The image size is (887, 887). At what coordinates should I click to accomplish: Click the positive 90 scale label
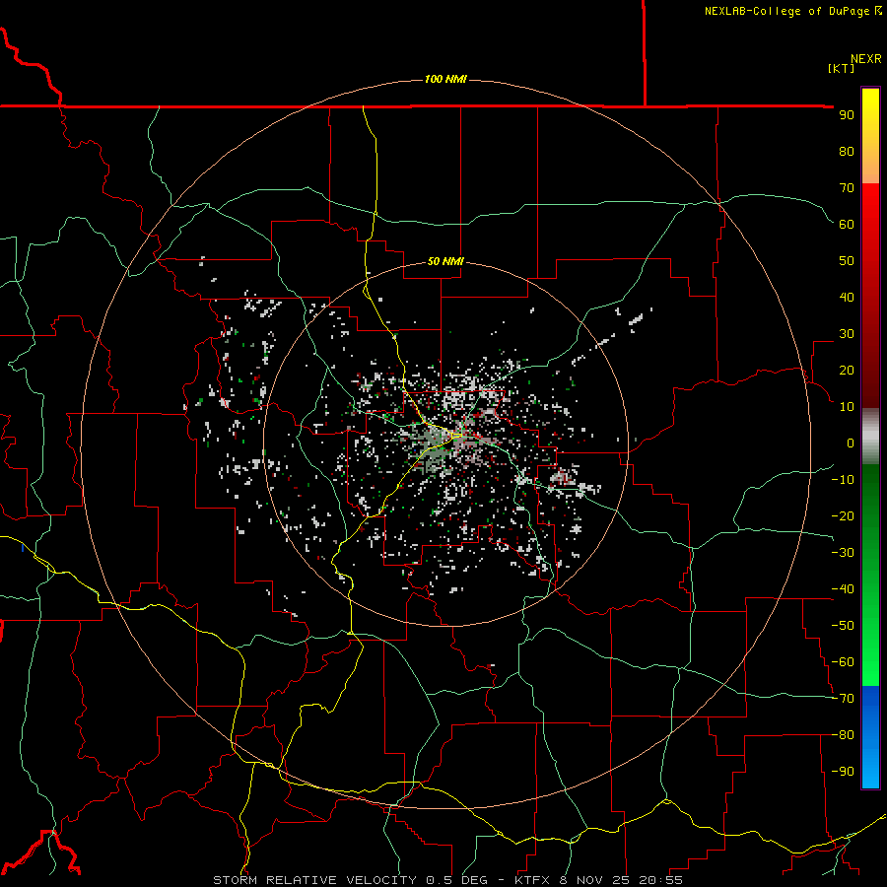click(x=847, y=115)
